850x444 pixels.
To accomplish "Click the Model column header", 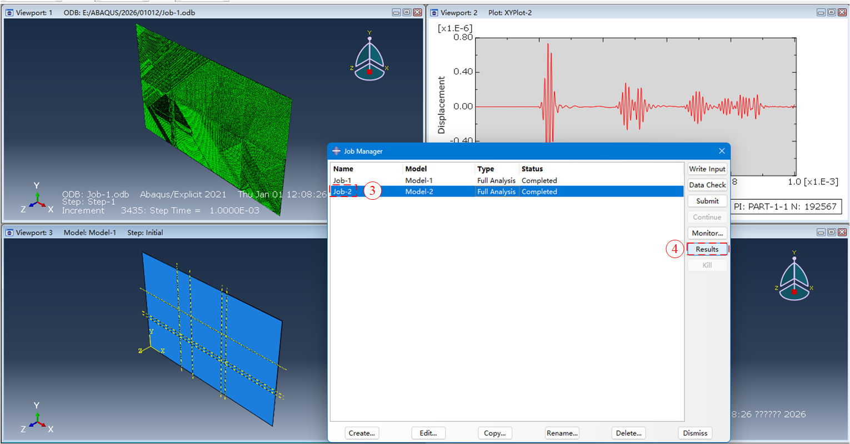I will coord(439,169).
